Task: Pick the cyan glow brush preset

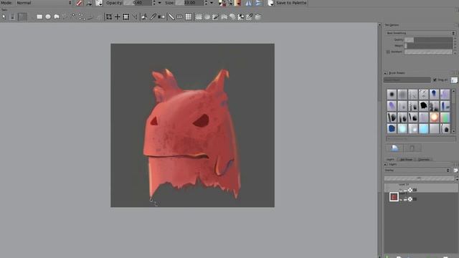Action: click(x=402, y=128)
